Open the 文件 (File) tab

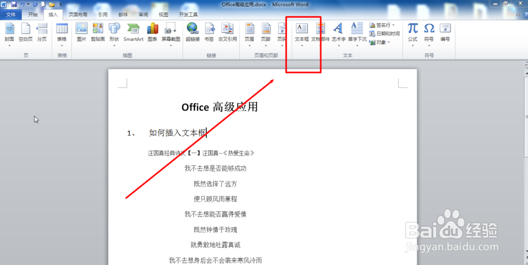pyautogui.click(x=11, y=14)
